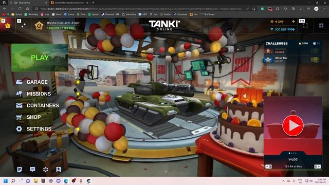Open Windows taskbar search
The height and width of the screenshot is (185, 329).
coord(13,181)
